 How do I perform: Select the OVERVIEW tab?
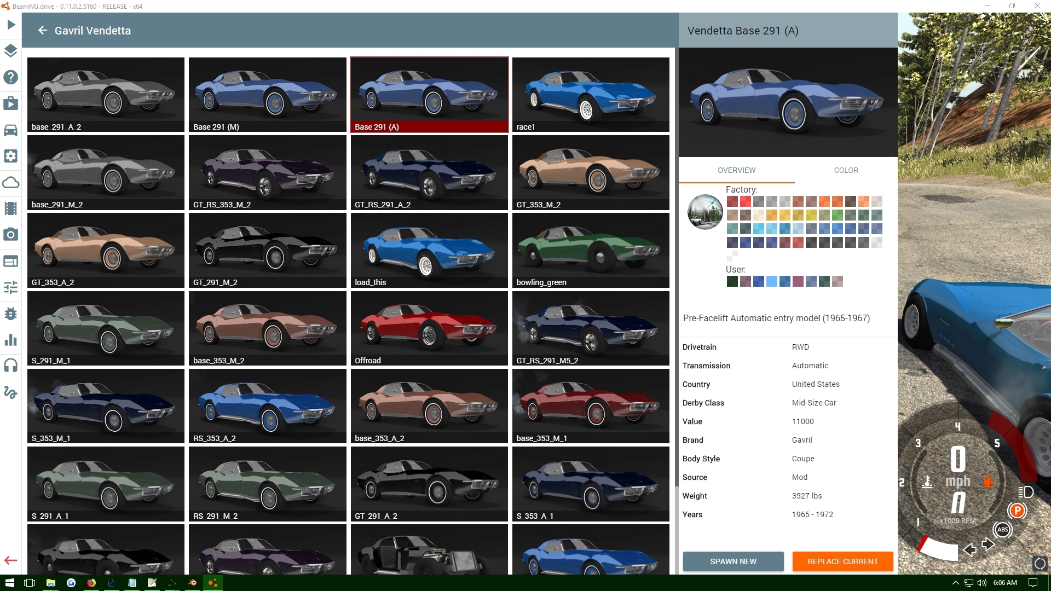tap(736, 170)
